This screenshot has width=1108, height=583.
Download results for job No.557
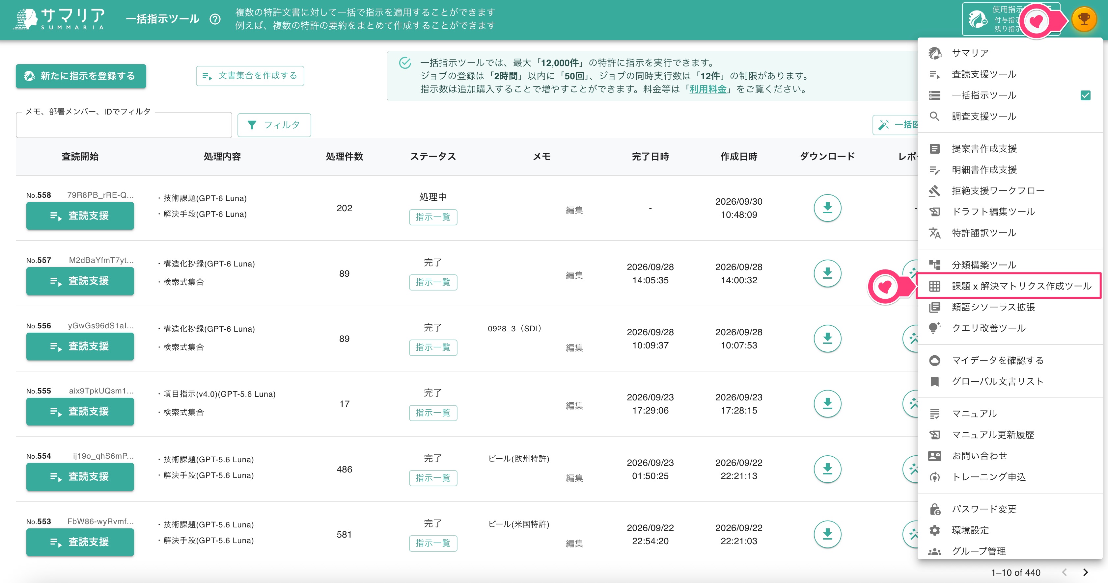coord(827,273)
